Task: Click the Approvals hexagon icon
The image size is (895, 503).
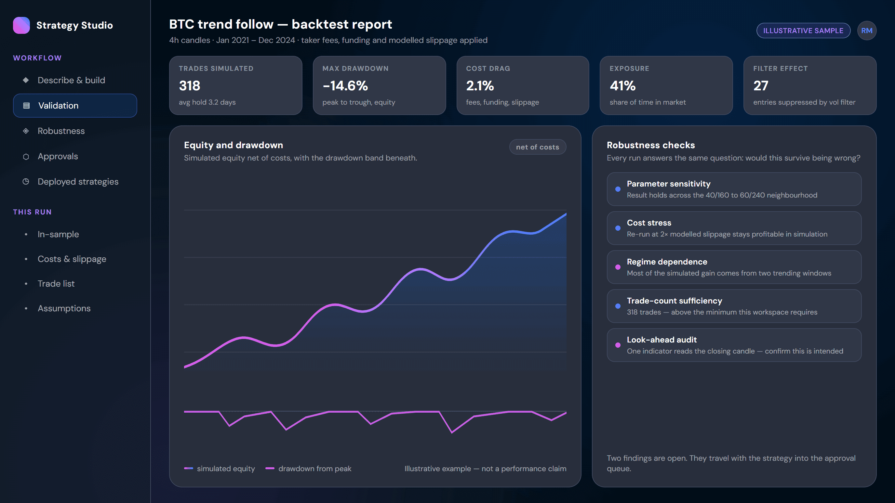Action: [26, 157]
